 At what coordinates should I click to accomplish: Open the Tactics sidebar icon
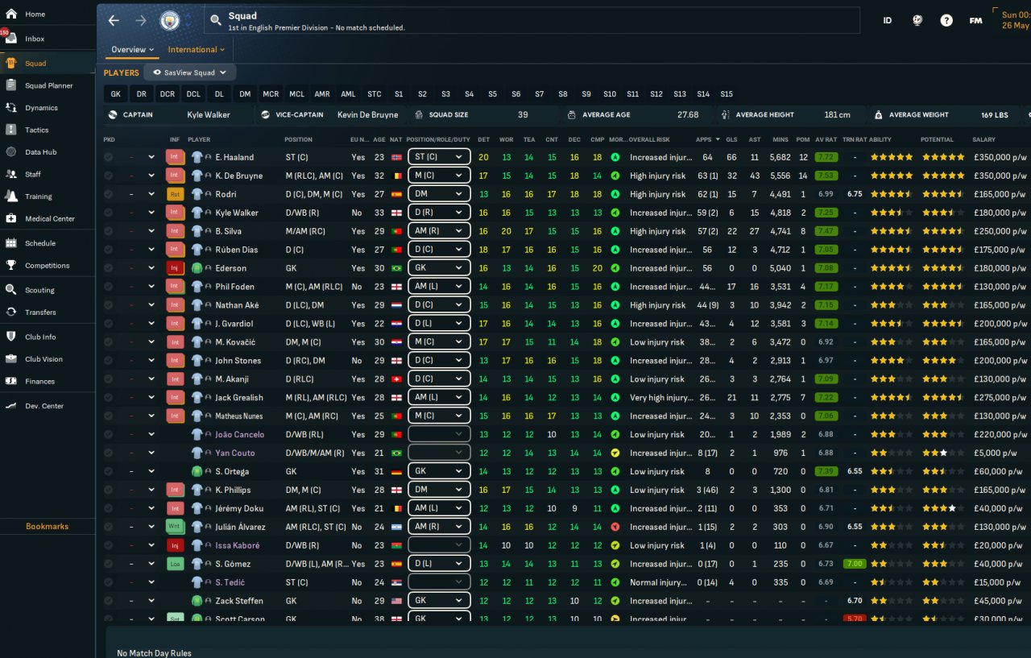10,130
